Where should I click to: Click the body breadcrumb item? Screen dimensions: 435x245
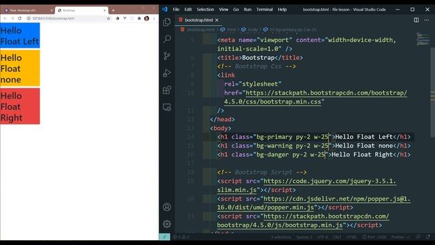(x=249, y=29)
